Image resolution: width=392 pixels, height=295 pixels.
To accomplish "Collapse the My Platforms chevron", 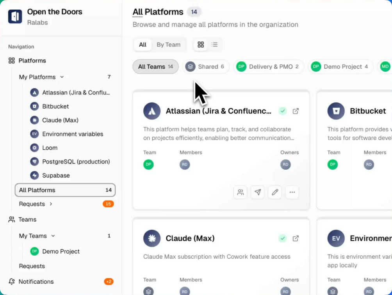I will point(62,77).
